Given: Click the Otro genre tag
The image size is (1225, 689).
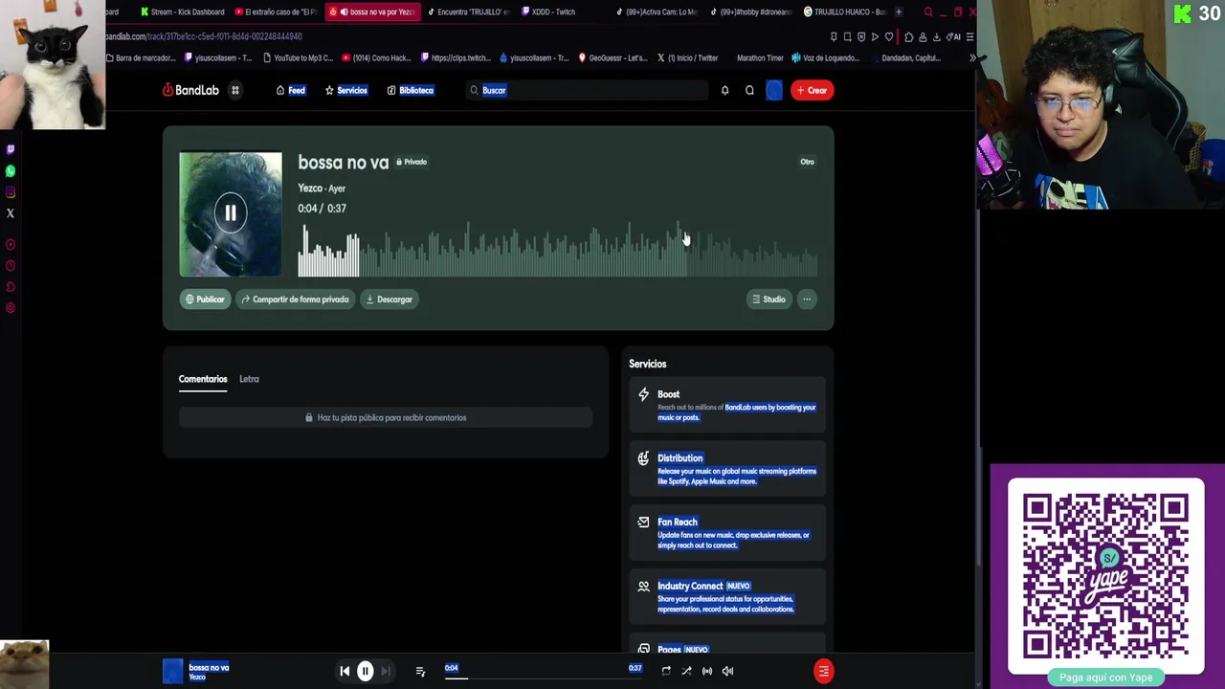Looking at the screenshot, I should (x=807, y=162).
